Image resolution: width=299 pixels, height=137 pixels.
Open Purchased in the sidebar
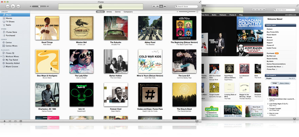click(15, 35)
